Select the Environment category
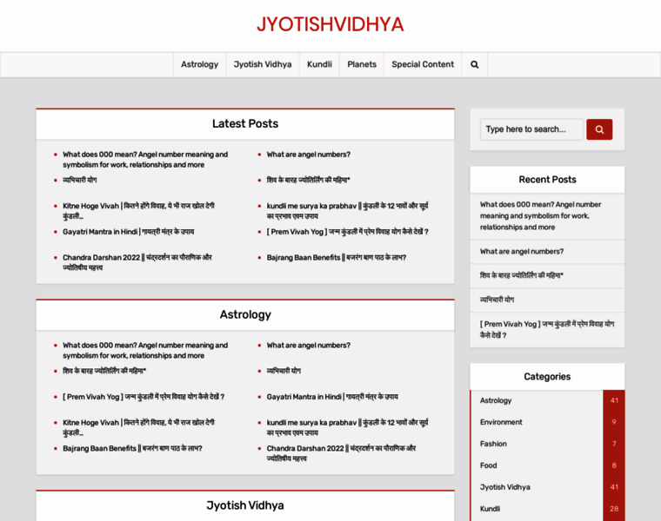 501,422
